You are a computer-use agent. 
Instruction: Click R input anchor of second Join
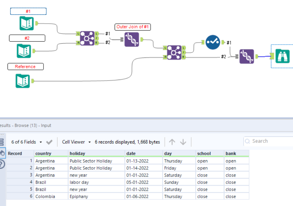coord(165,57)
